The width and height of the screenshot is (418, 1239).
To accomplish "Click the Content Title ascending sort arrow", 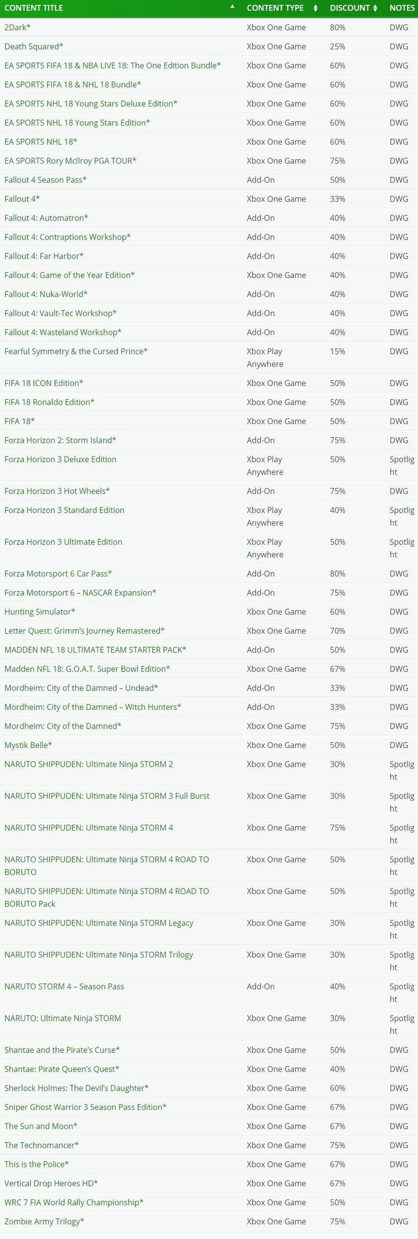I will click(232, 7).
